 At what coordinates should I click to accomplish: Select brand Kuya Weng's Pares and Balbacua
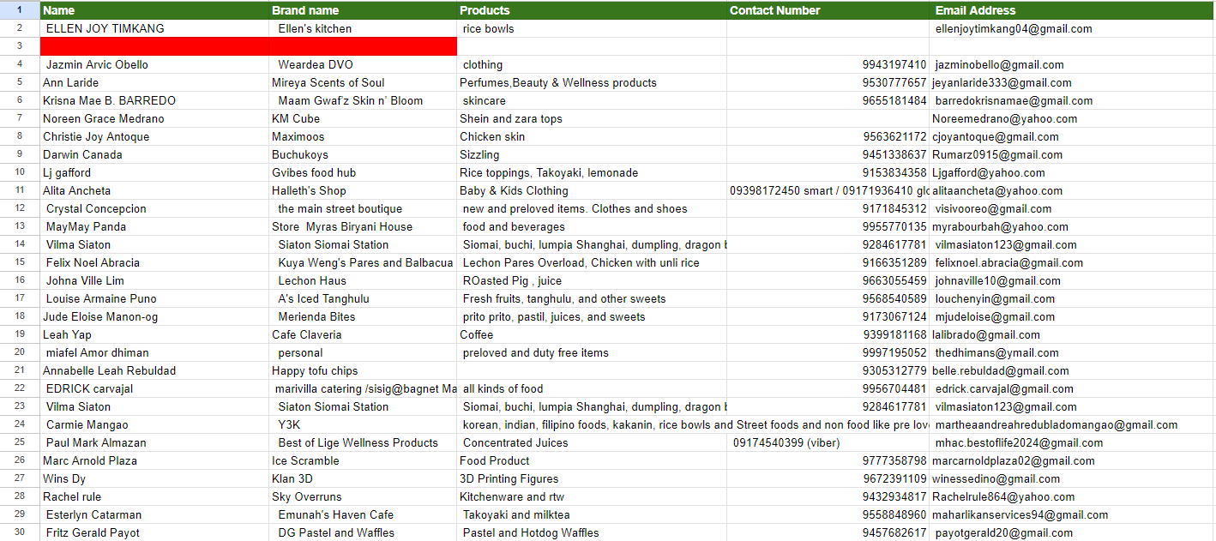pyautogui.click(x=363, y=262)
